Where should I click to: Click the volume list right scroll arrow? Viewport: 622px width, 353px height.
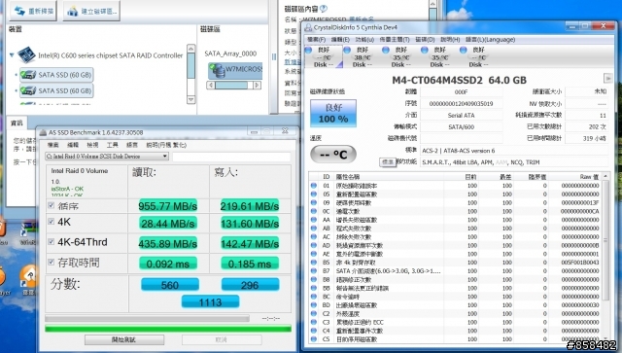(x=257, y=85)
